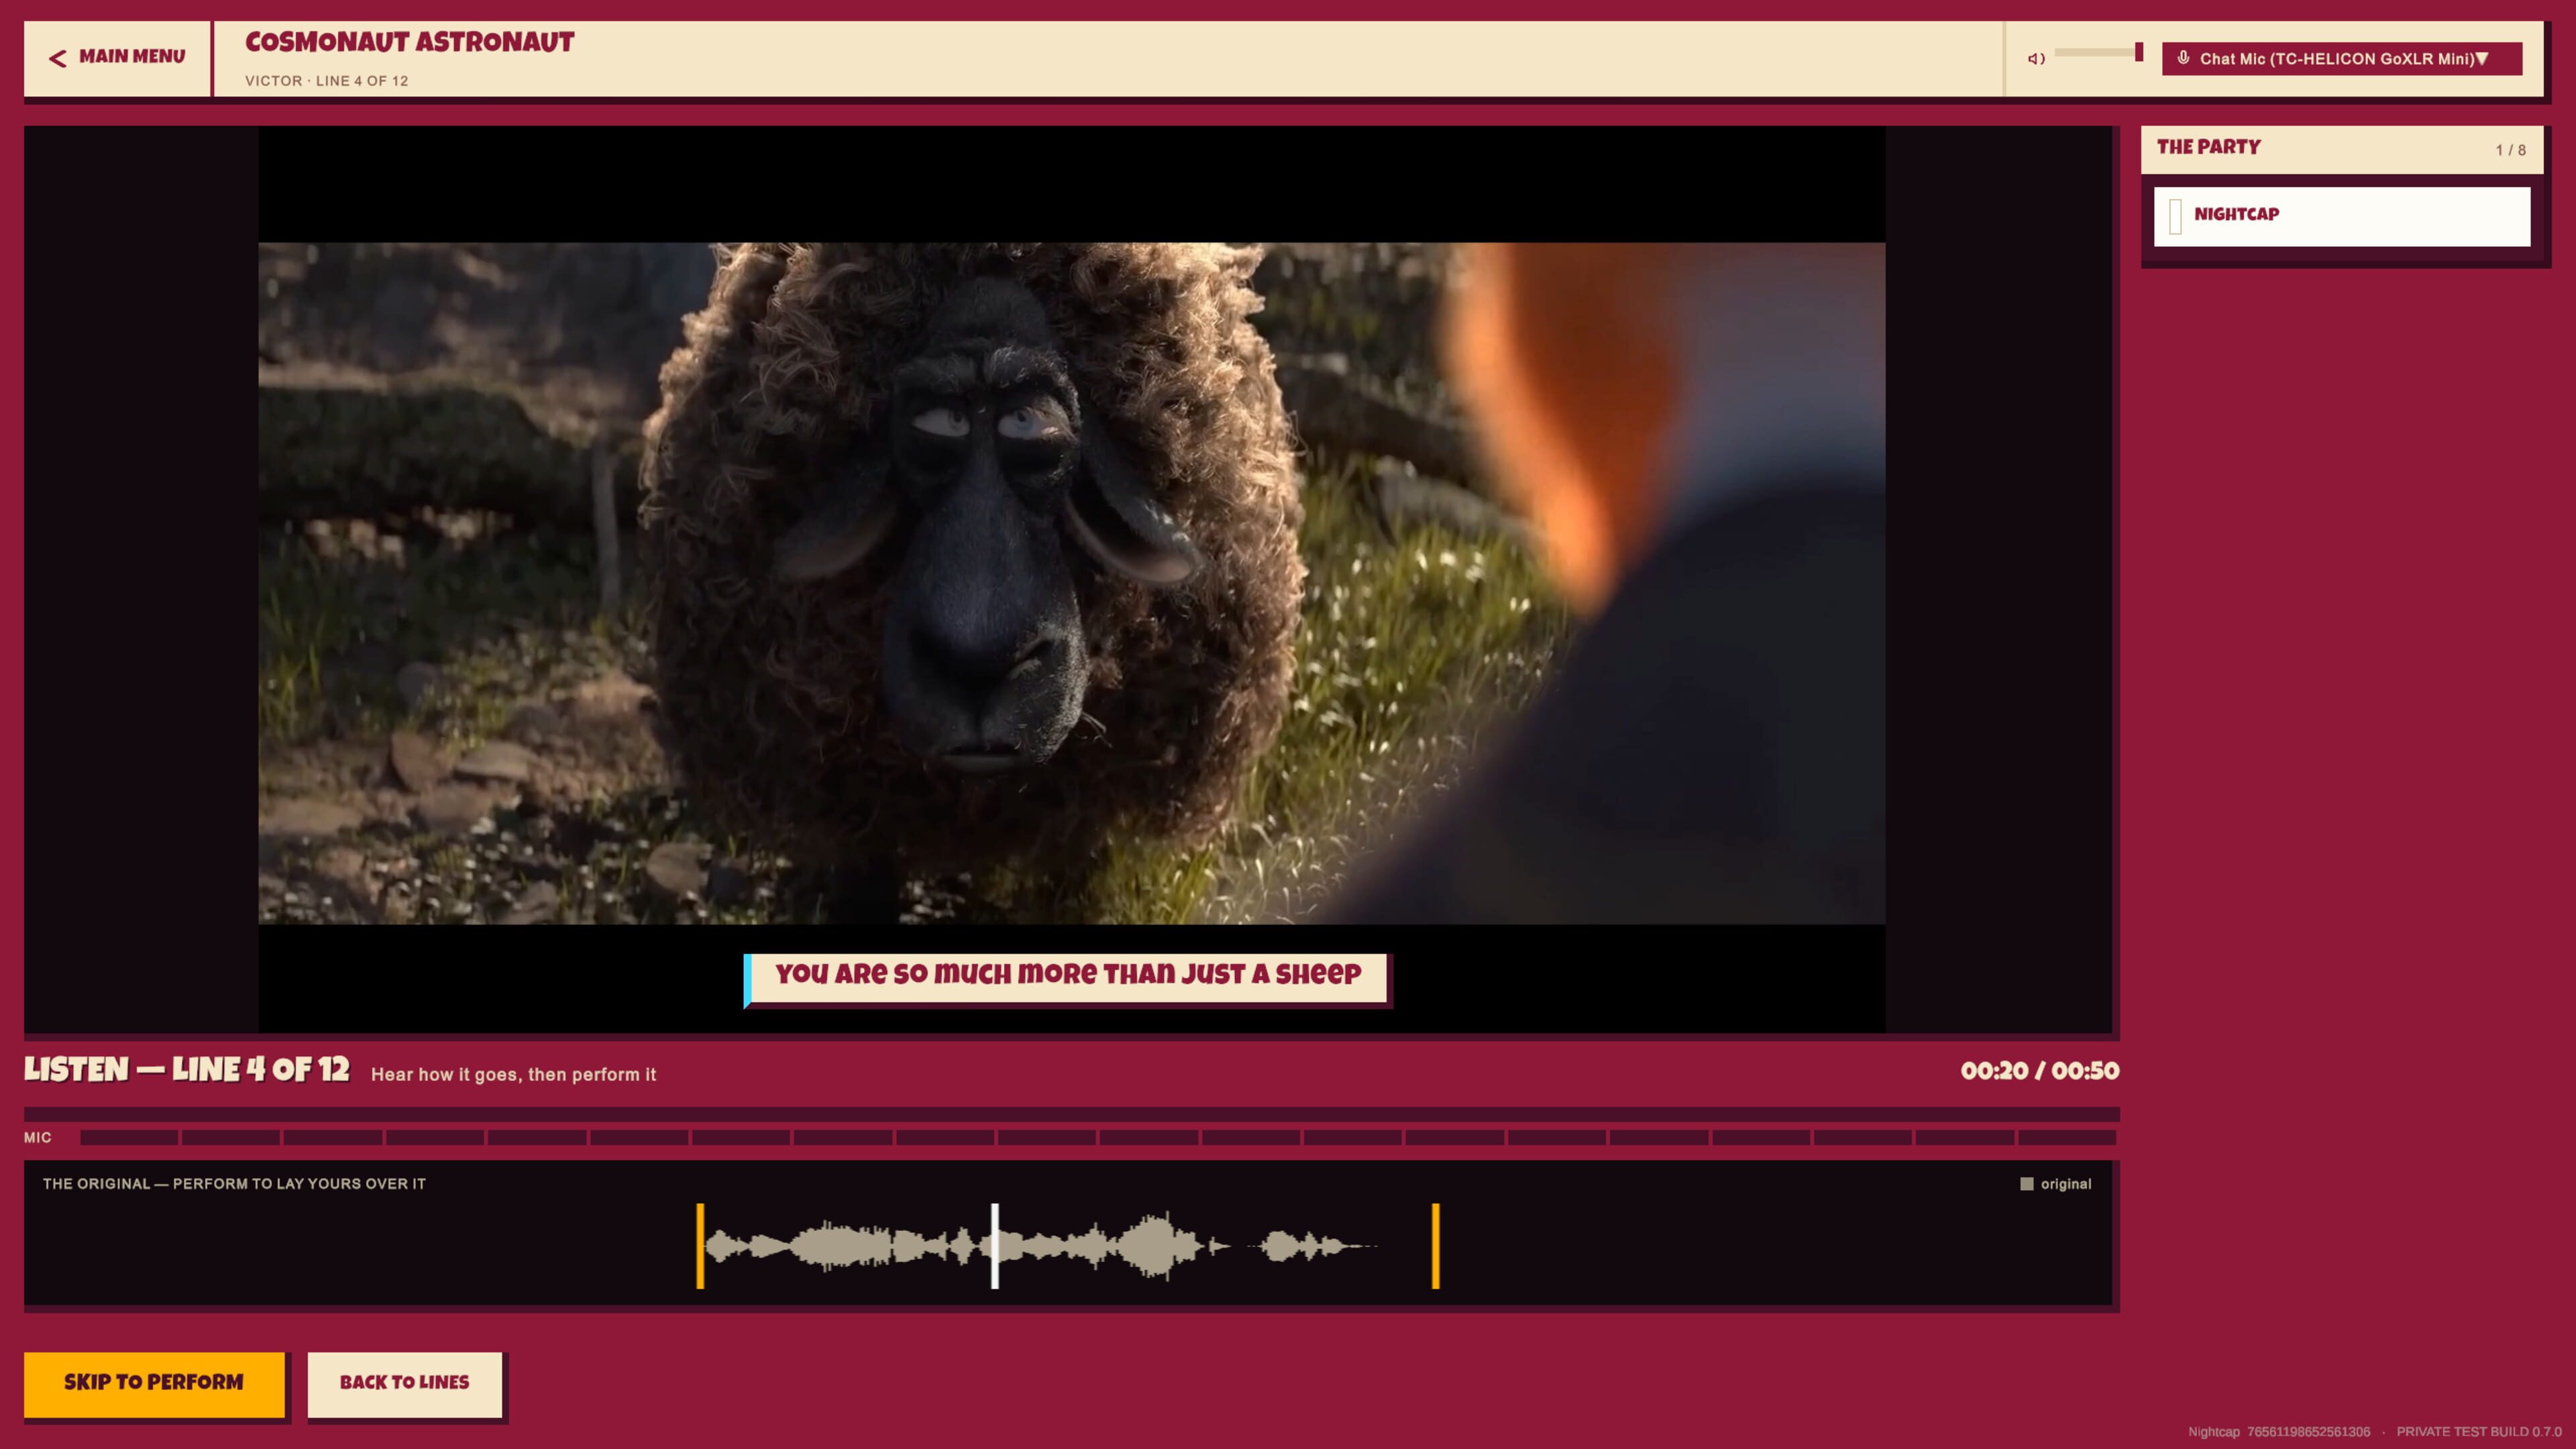This screenshot has height=1449, width=2576.
Task: Click Nightcap's player status indicator box
Action: (x=2175, y=216)
